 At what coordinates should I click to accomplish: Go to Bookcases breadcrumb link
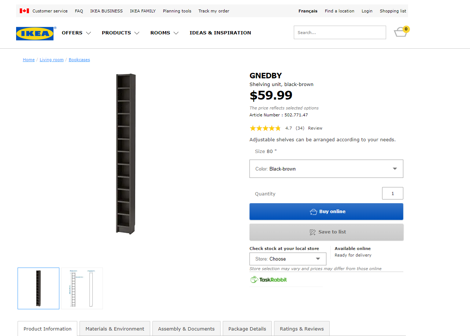(x=79, y=60)
